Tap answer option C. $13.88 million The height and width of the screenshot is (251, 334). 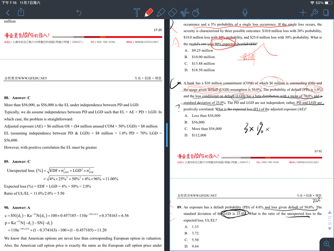(x=200, y=64)
